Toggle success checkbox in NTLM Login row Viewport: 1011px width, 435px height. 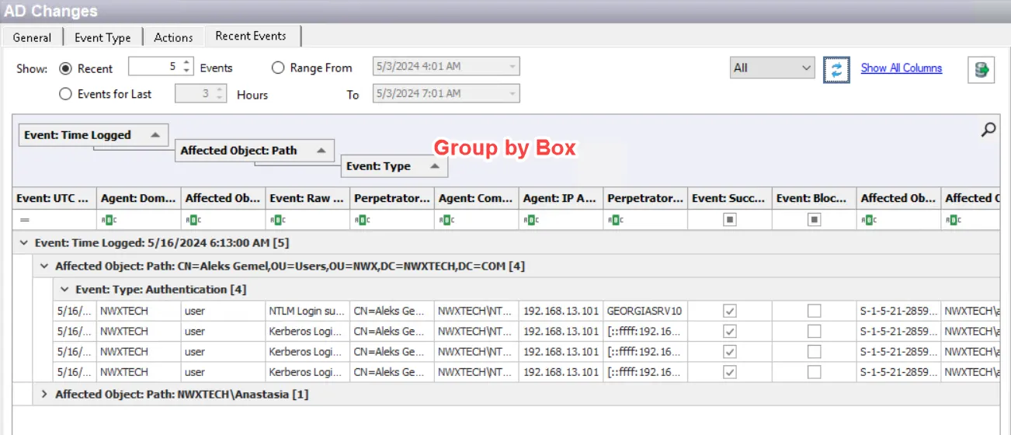pos(729,311)
